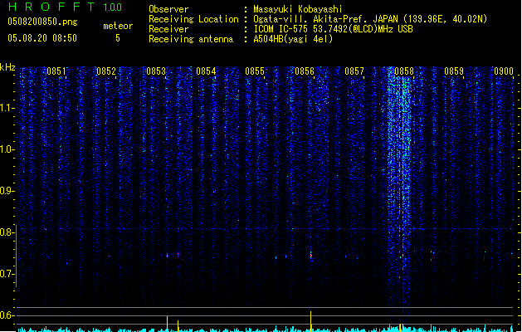
Task: Click the 1.1 kHz axis label
Action: tap(7, 108)
